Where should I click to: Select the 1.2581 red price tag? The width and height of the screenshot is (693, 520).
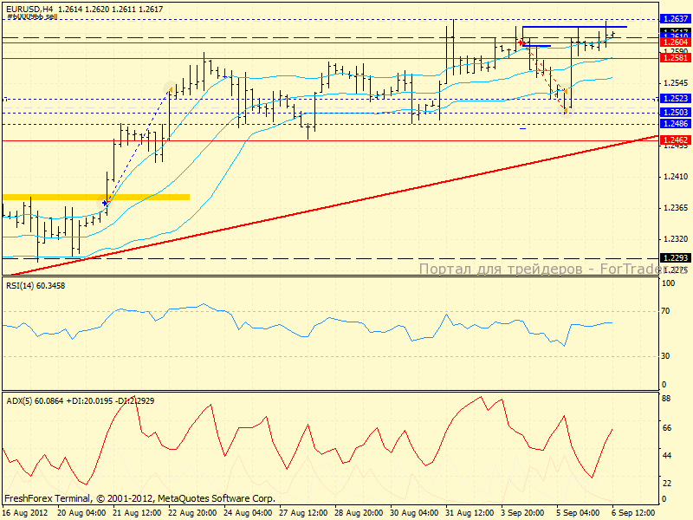[x=675, y=58]
